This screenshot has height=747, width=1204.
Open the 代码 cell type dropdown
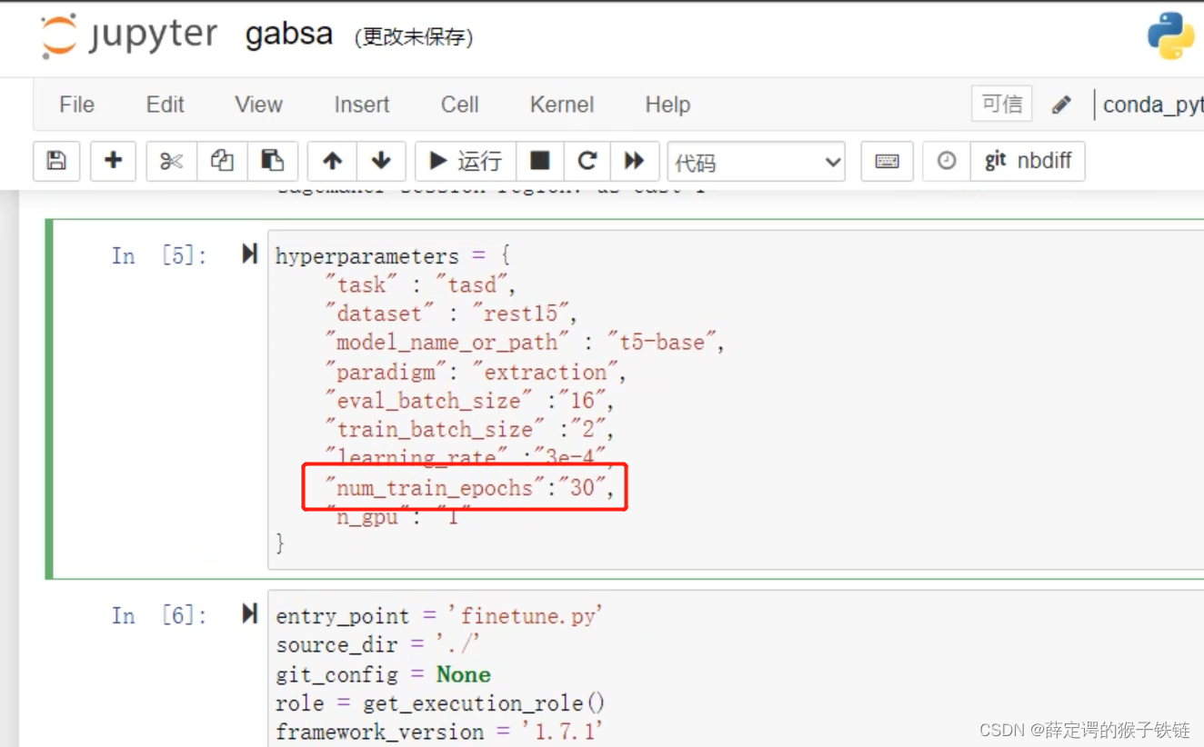click(757, 162)
